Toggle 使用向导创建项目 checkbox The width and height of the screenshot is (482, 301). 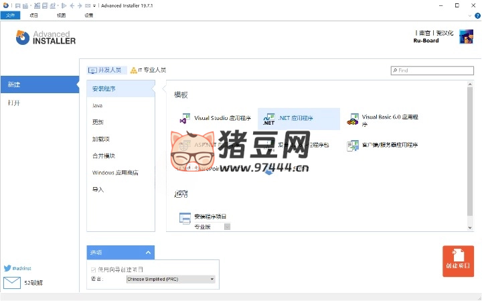tap(93, 269)
